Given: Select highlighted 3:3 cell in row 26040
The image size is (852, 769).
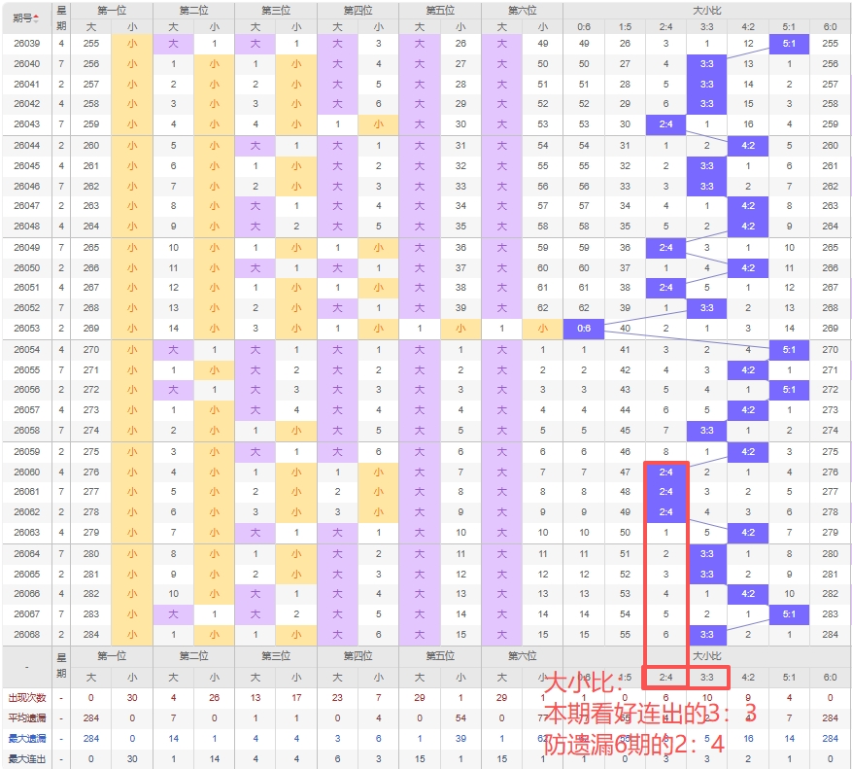Looking at the screenshot, I should point(707,63).
